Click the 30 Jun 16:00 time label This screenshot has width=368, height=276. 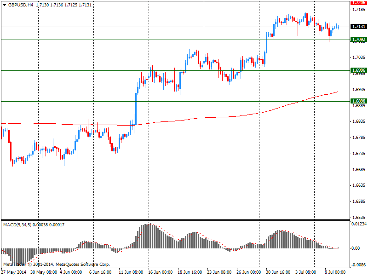(x=278, y=272)
